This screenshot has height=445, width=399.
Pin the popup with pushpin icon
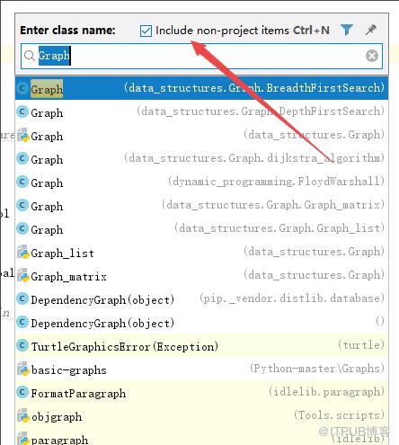pyautogui.click(x=371, y=30)
